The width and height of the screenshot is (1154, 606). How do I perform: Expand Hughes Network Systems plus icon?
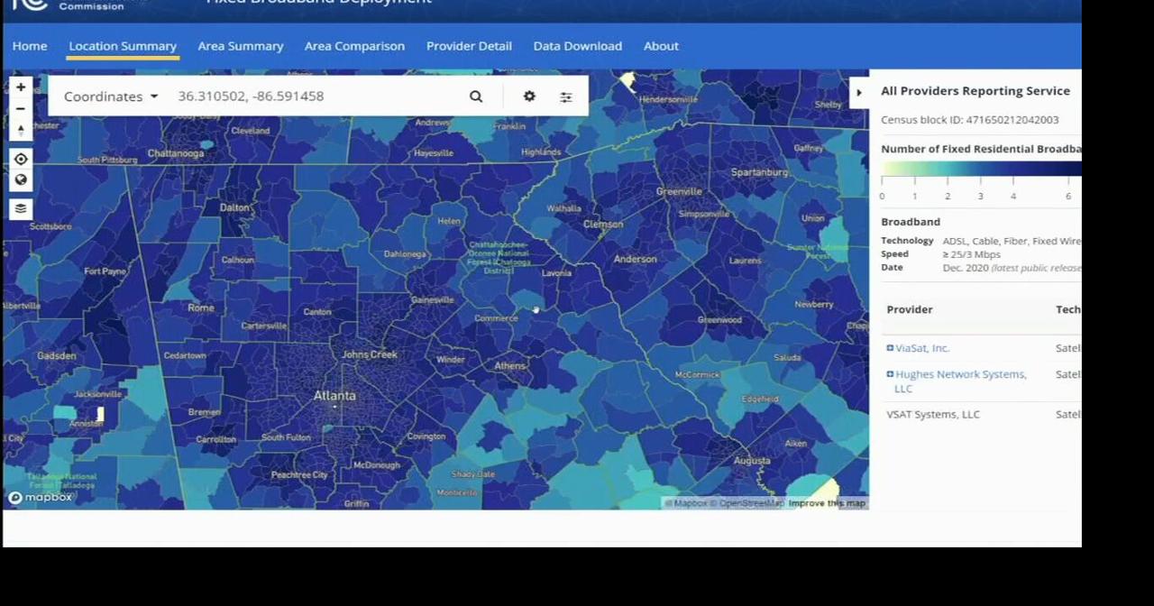point(890,374)
